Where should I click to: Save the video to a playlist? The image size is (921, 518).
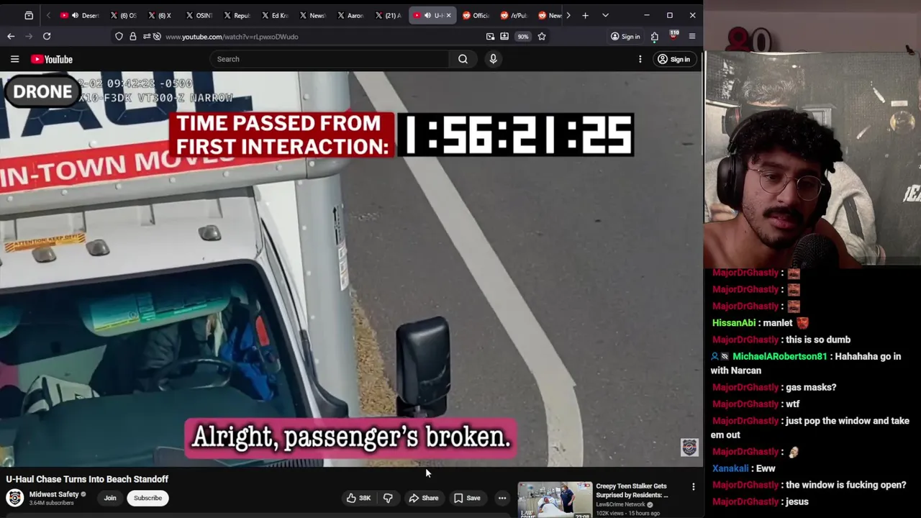tap(467, 498)
